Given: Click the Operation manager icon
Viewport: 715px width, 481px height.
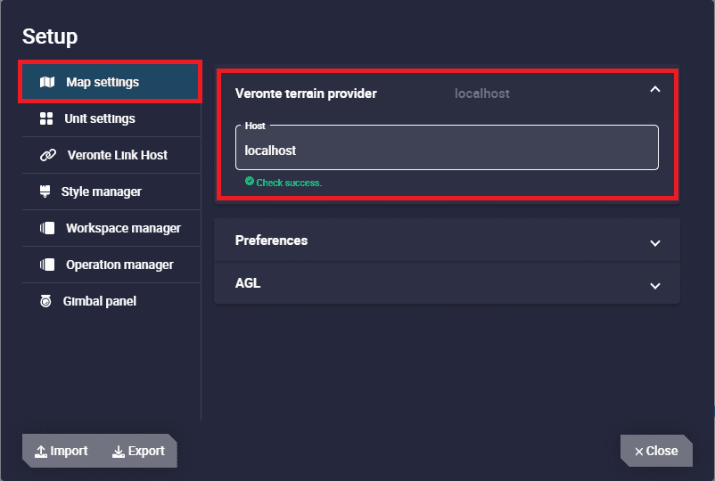Looking at the screenshot, I should [x=47, y=265].
